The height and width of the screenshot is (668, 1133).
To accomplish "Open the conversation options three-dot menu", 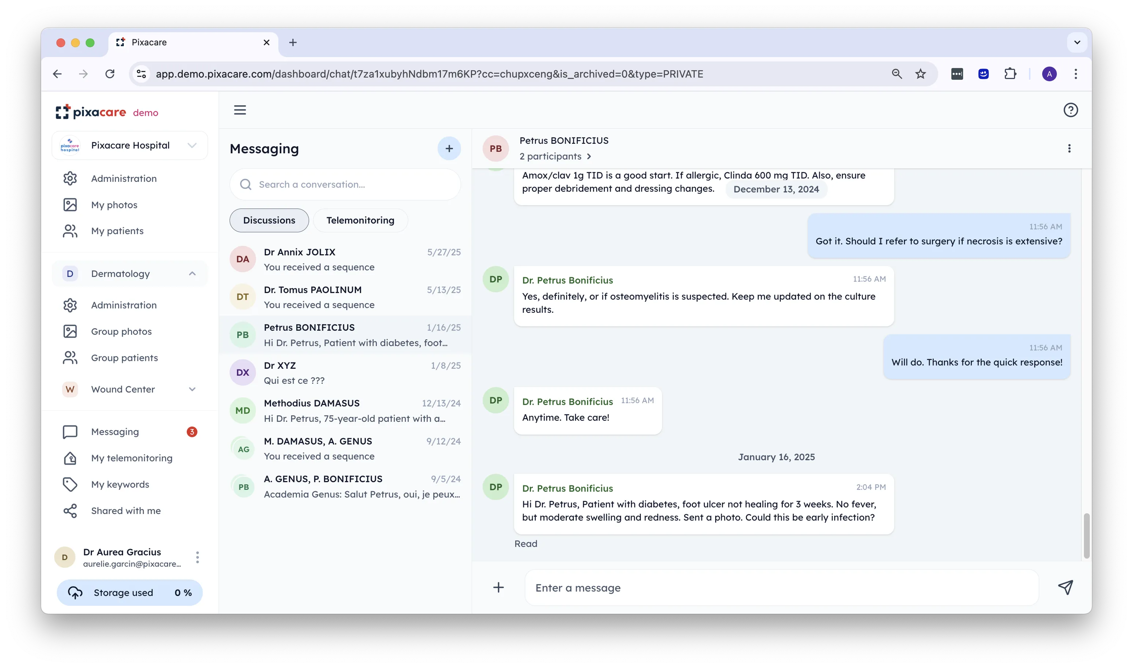I will click(1069, 149).
